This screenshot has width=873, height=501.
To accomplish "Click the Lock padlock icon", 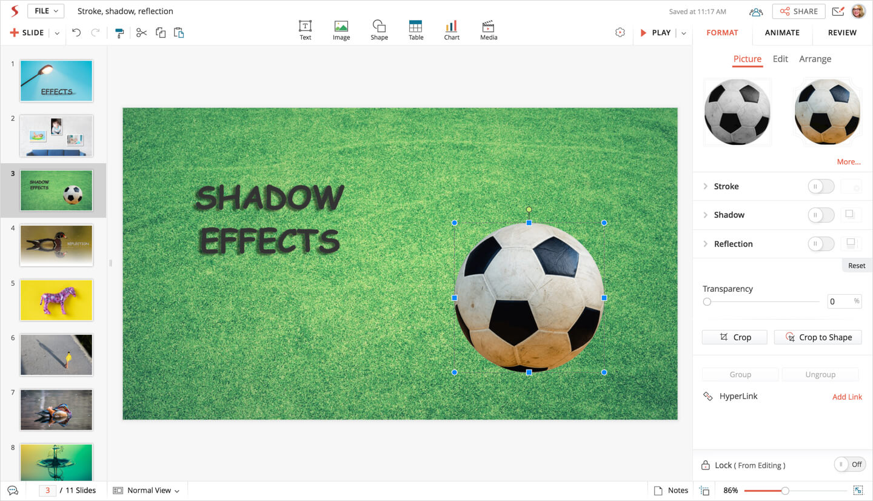I will [x=705, y=465].
